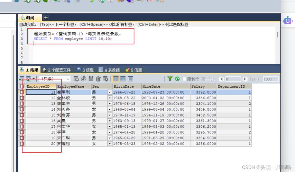This screenshot has height=172, width=295.
Task: Select the Sort by the Sex column header
Action: pos(102,86)
